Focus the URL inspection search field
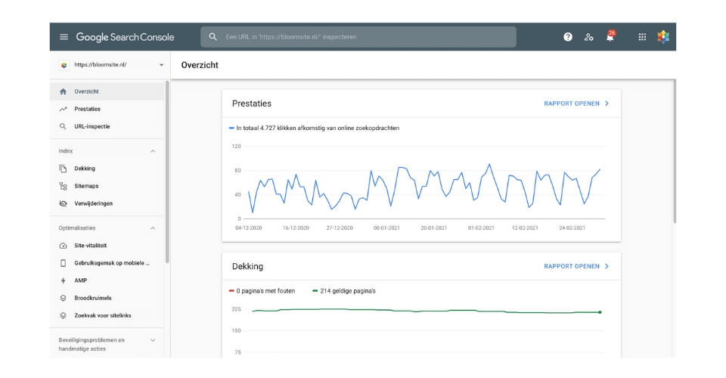Image resolution: width=726 pixels, height=378 pixels. 358,37
